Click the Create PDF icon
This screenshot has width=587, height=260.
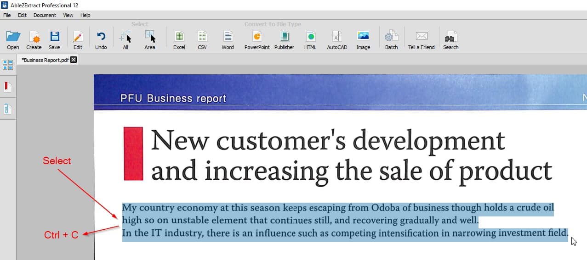(34, 37)
